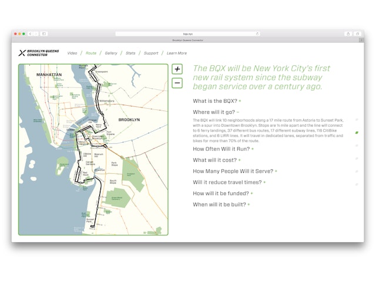
Task: Go to the Stats section
Action: click(130, 53)
